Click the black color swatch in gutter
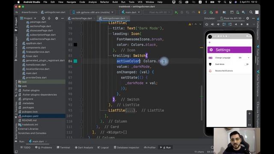Viewport: 274px width, 154px height. click(x=75, y=44)
